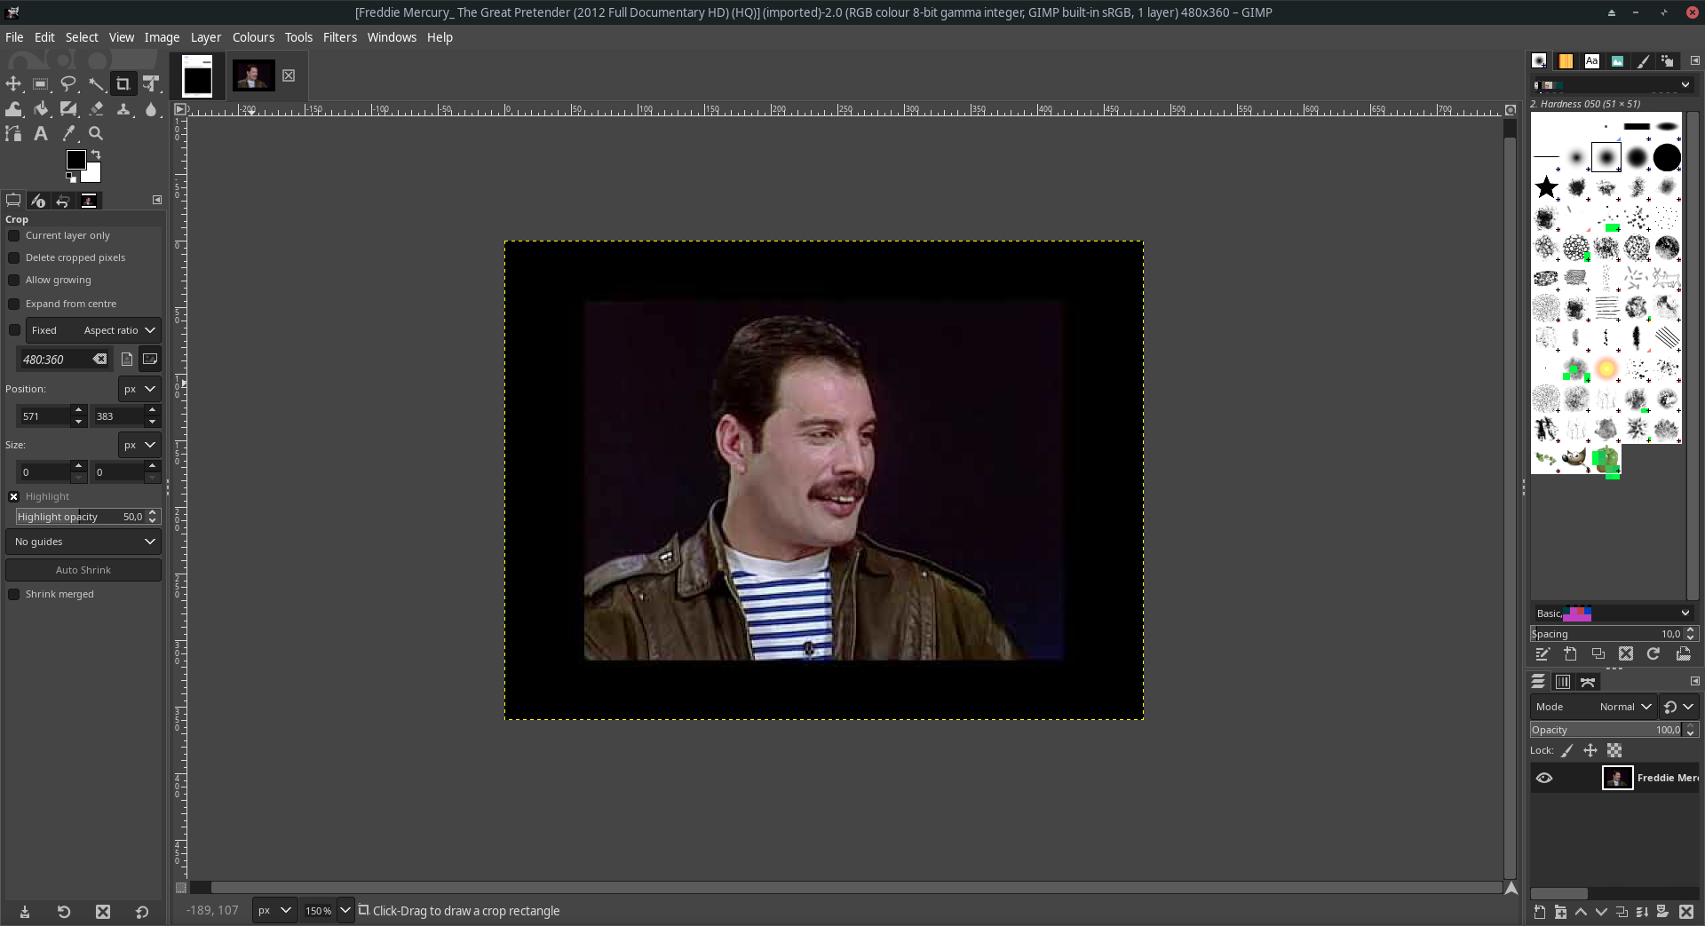Select the Free Select lasso tool
The height and width of the screenshot is (926, 1705).
coord(68,83)
